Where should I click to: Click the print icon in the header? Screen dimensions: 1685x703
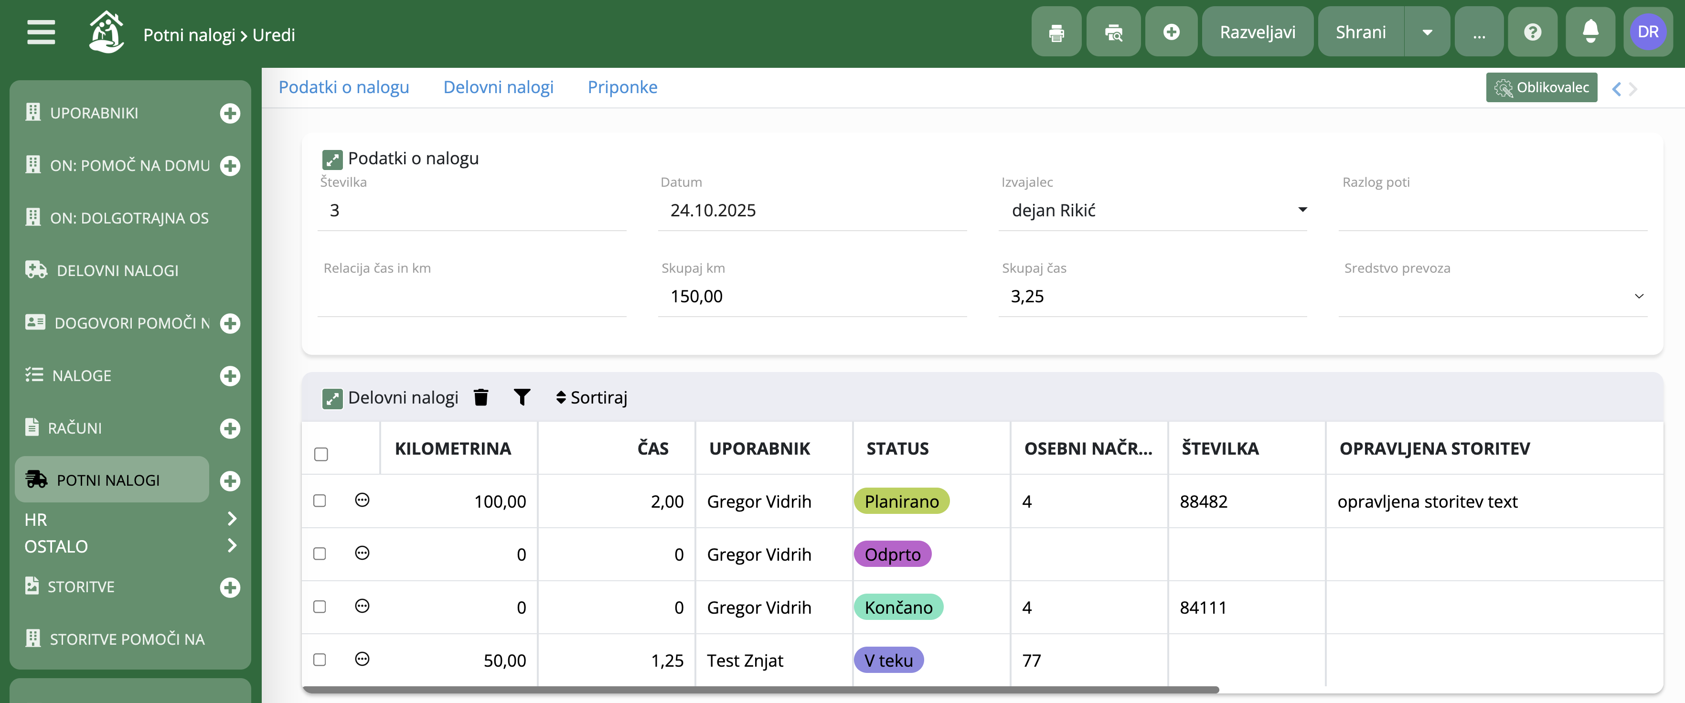(x=1056, y=32)
